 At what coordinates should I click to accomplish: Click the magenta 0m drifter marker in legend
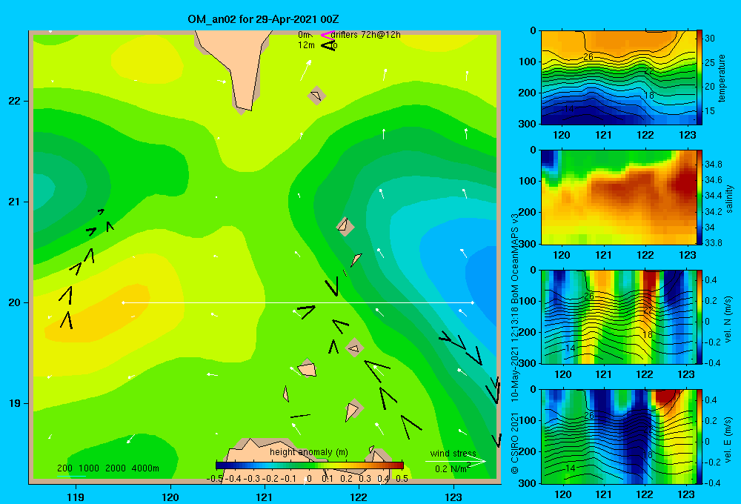[328, 35]
